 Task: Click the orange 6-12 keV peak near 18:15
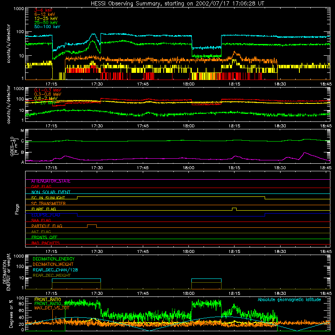(234, 52)
